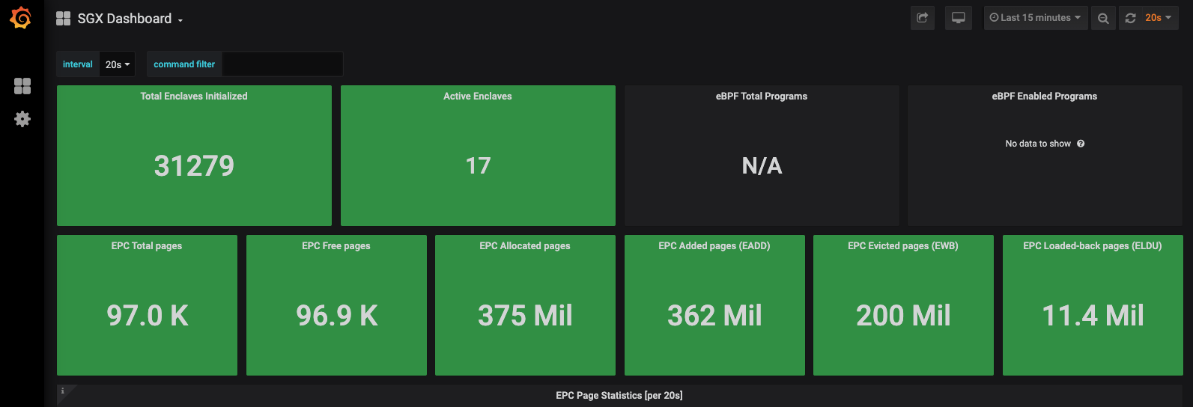Image resolution: width=1193 pixels, height=407 pixels.
Task: Open the eBPF Enabled Programs panel title
Action: click(1045, 97)
